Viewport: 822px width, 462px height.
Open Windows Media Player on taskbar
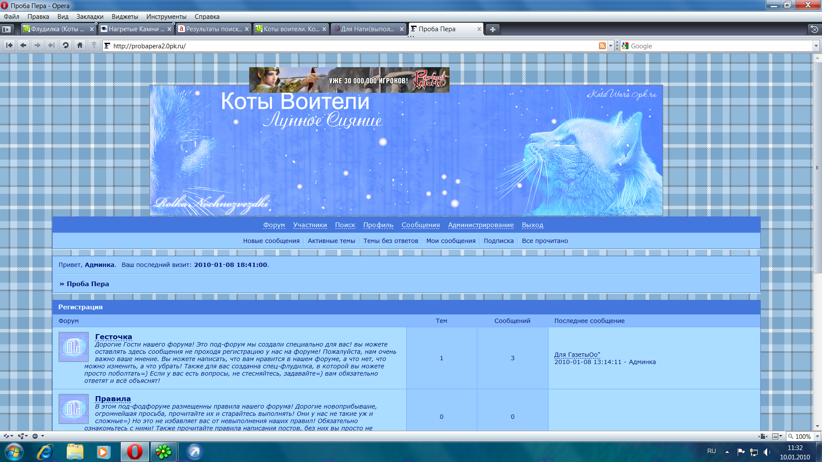(x=103, y=452)
